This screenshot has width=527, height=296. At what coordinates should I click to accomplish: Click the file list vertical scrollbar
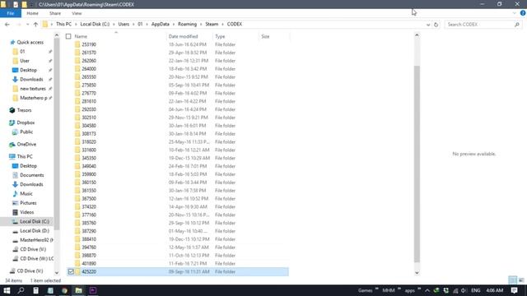[417, 164]
